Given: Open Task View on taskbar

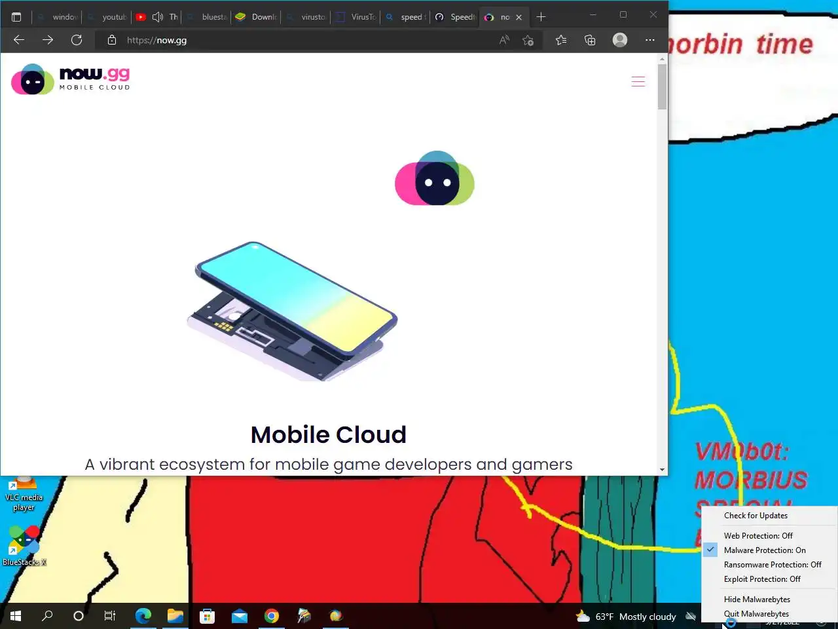Looking at the screenshot, I should 110,616.
